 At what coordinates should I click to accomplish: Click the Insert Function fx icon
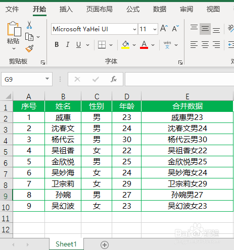pos(114,79)
